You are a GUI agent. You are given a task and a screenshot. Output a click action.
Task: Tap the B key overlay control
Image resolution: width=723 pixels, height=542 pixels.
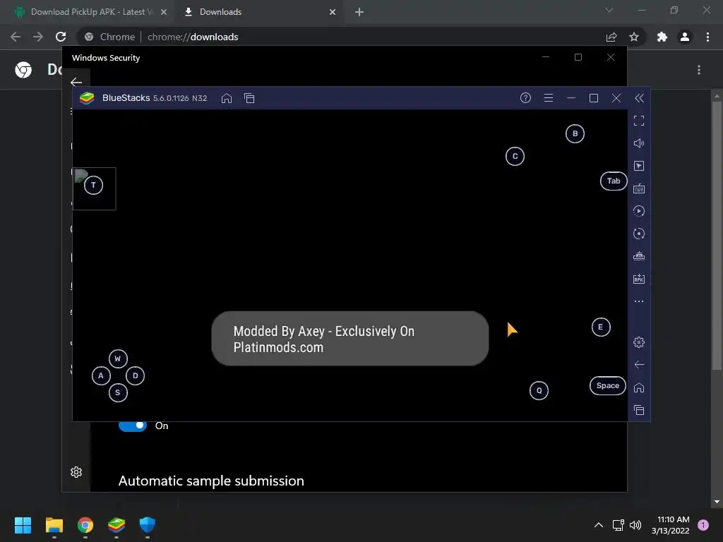point(575,133)
